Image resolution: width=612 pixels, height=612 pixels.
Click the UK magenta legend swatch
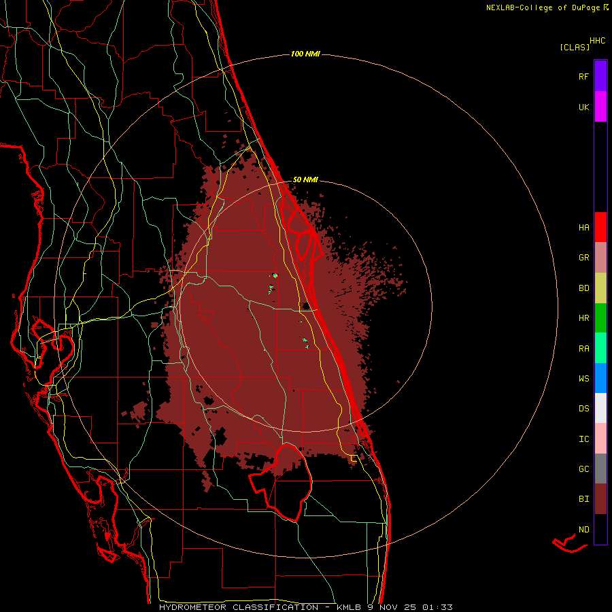click(600, 107)
